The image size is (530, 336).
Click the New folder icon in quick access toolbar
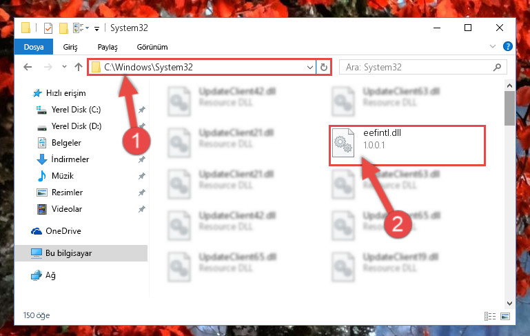click(x=63, y=28)
